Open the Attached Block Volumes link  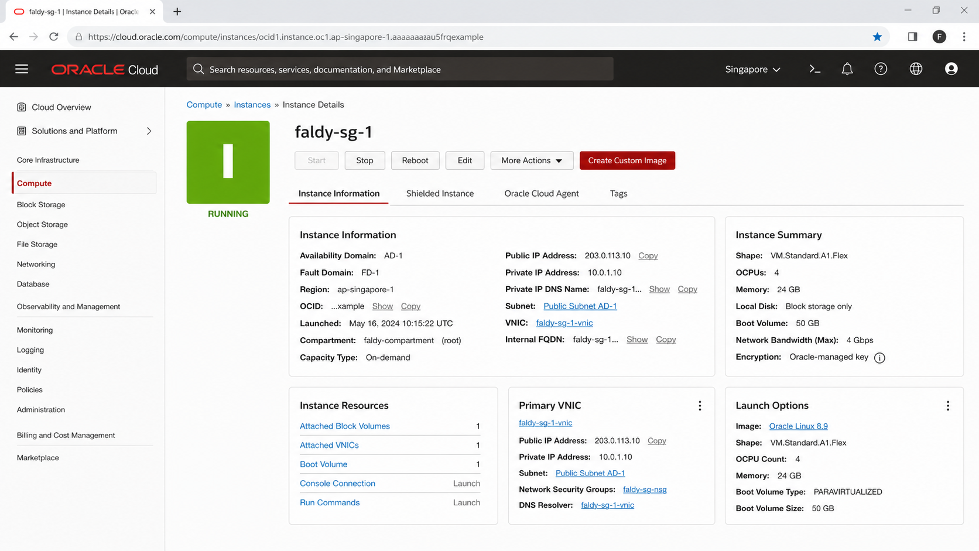click(345, 426)
